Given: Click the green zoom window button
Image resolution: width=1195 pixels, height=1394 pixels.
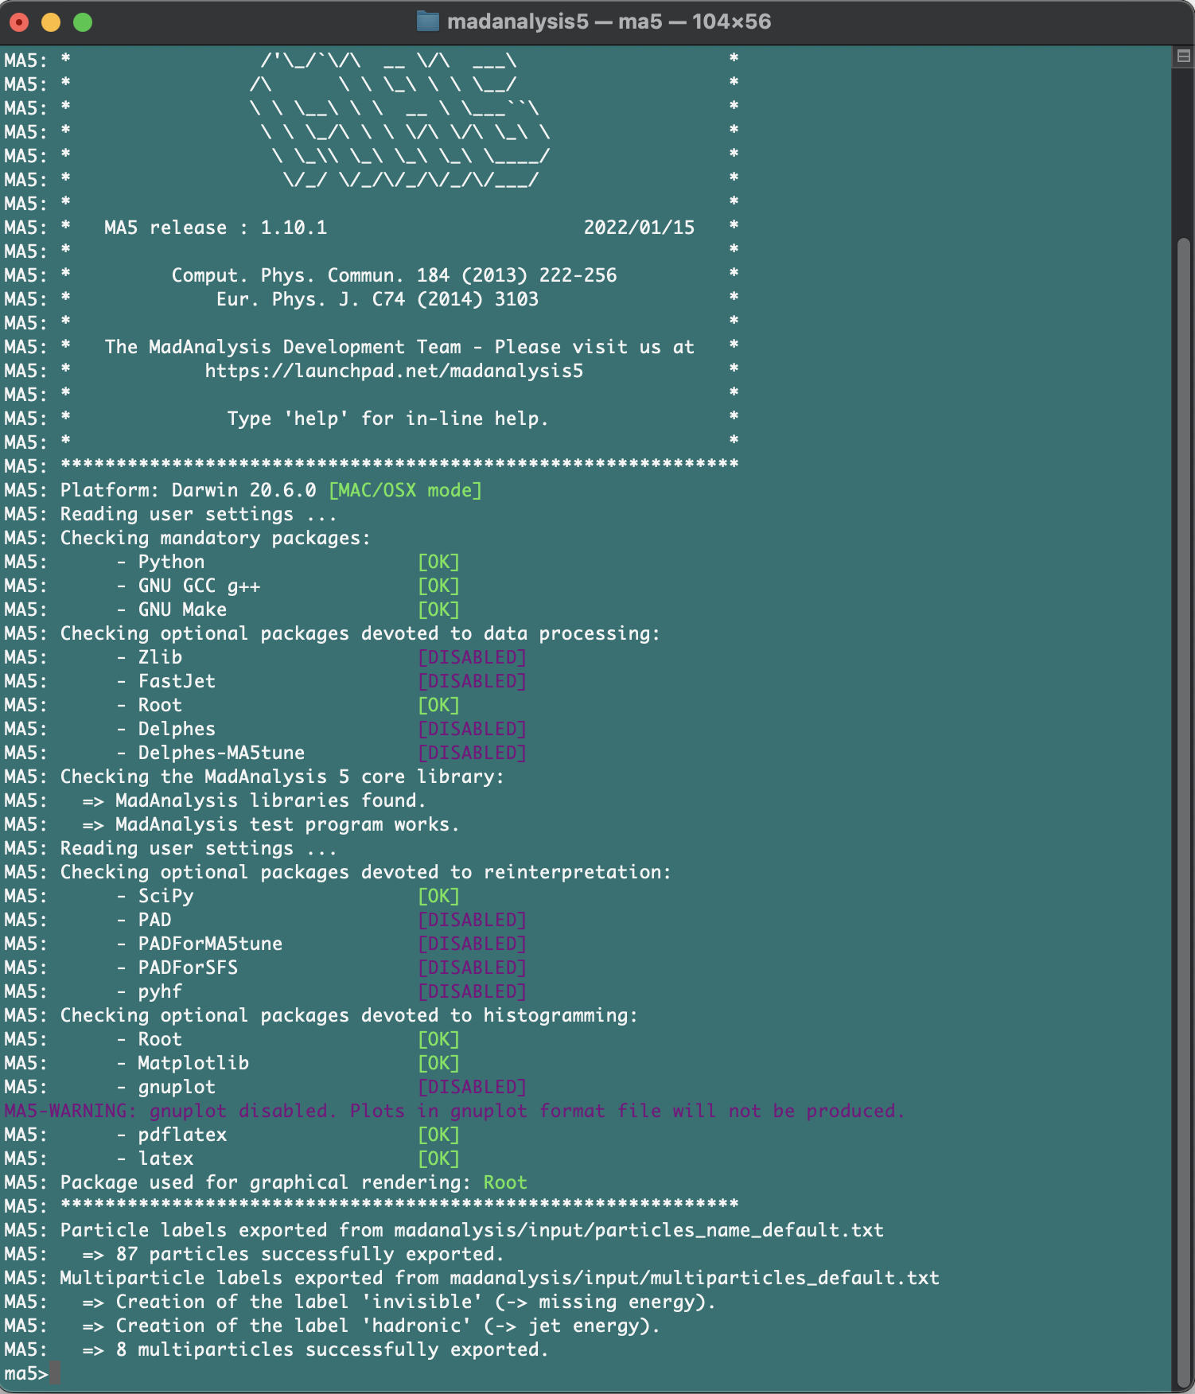Looking at the screenshot, I should coord(83,22).
